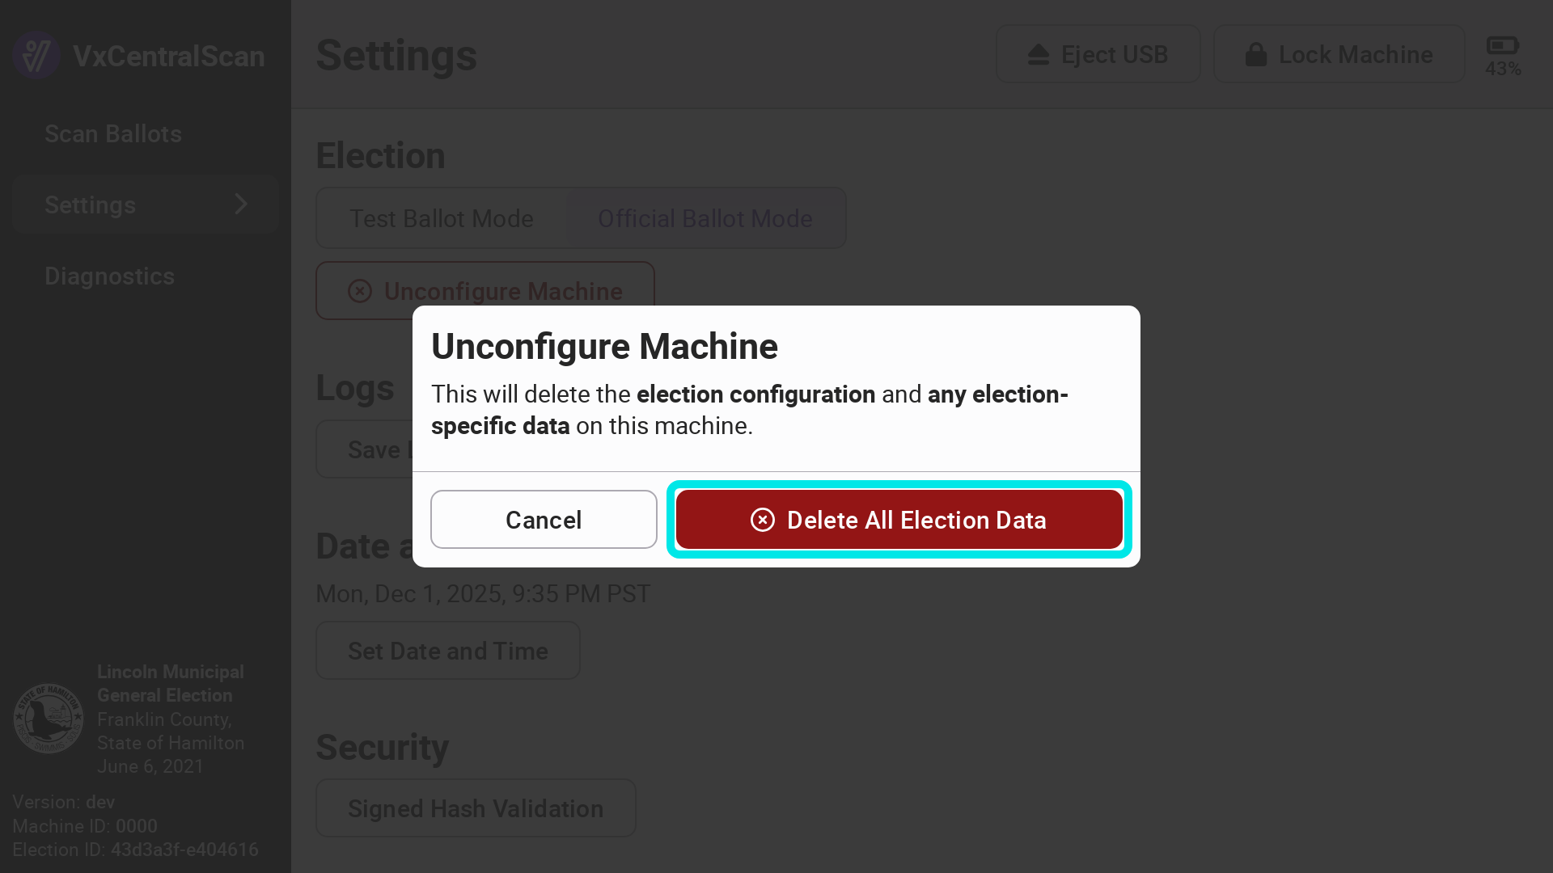Screen dimensions: 1553x873
Task: Click the circled X icon on Unconfigure Machine
Action: (360, 291)
